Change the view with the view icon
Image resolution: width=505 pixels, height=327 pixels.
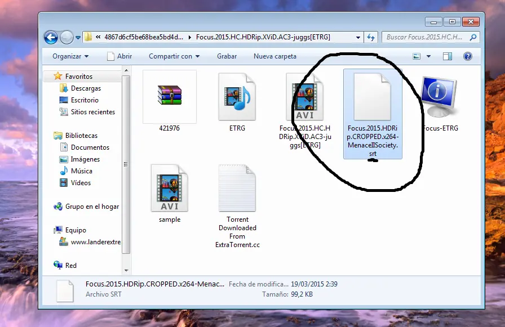417,56
